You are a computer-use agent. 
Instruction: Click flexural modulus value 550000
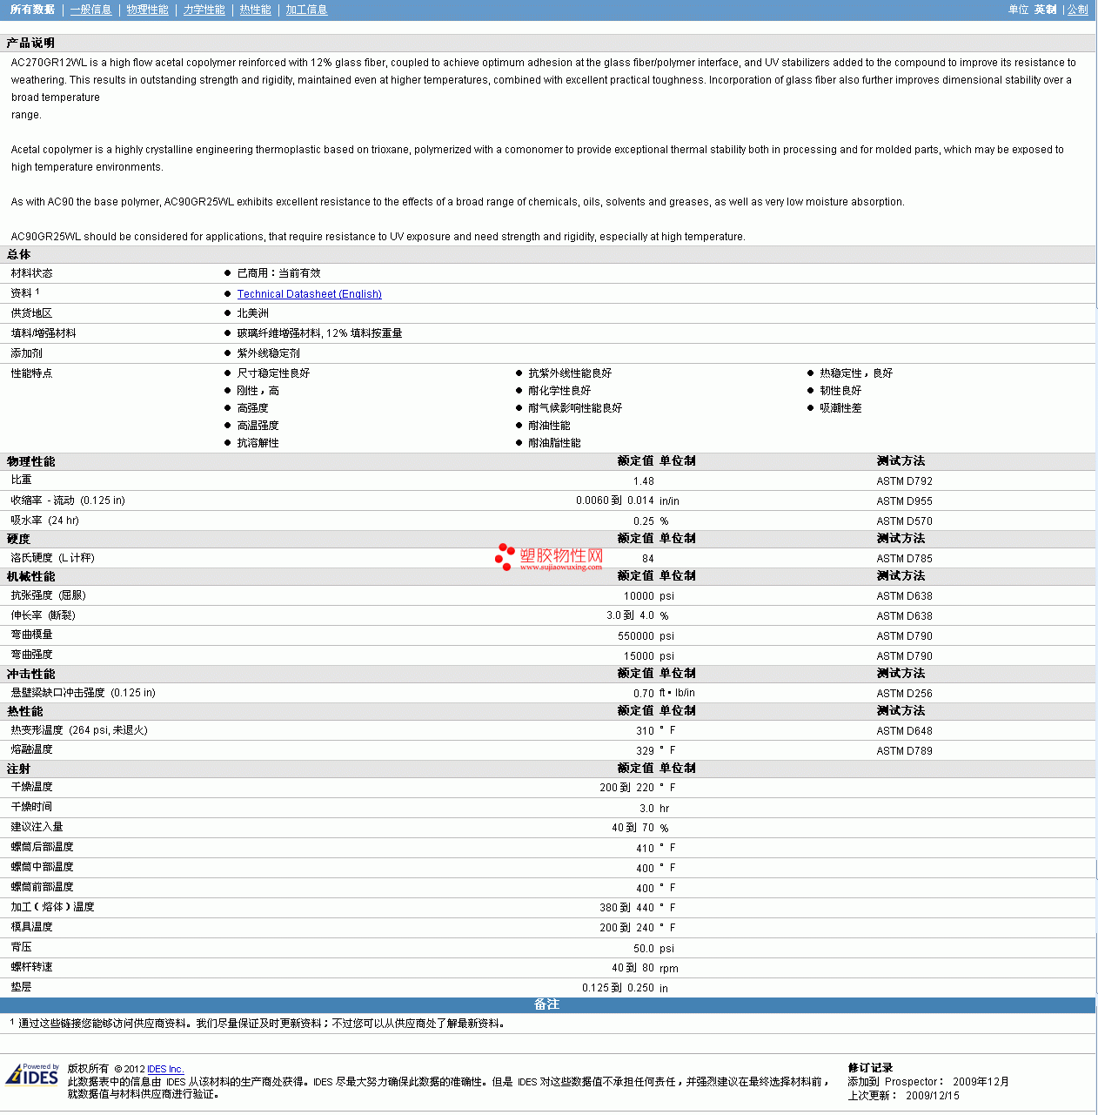[x=636, y=636]
